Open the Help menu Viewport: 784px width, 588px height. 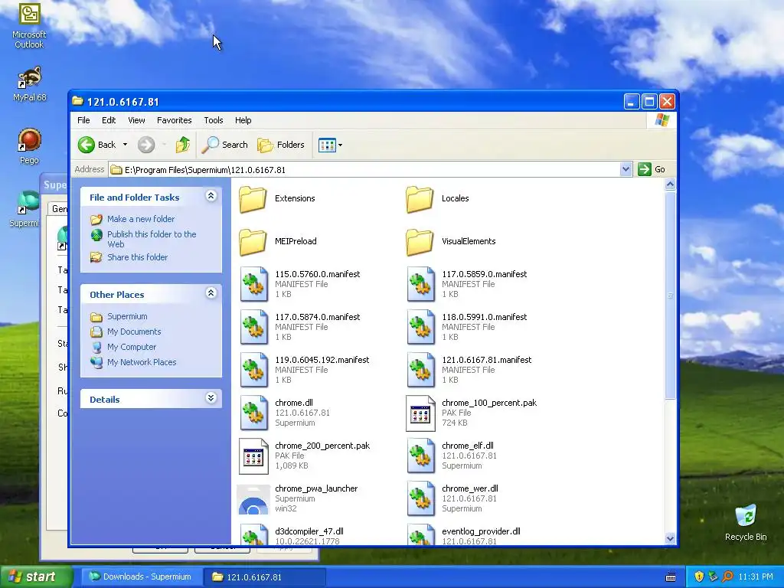point(243,120)
